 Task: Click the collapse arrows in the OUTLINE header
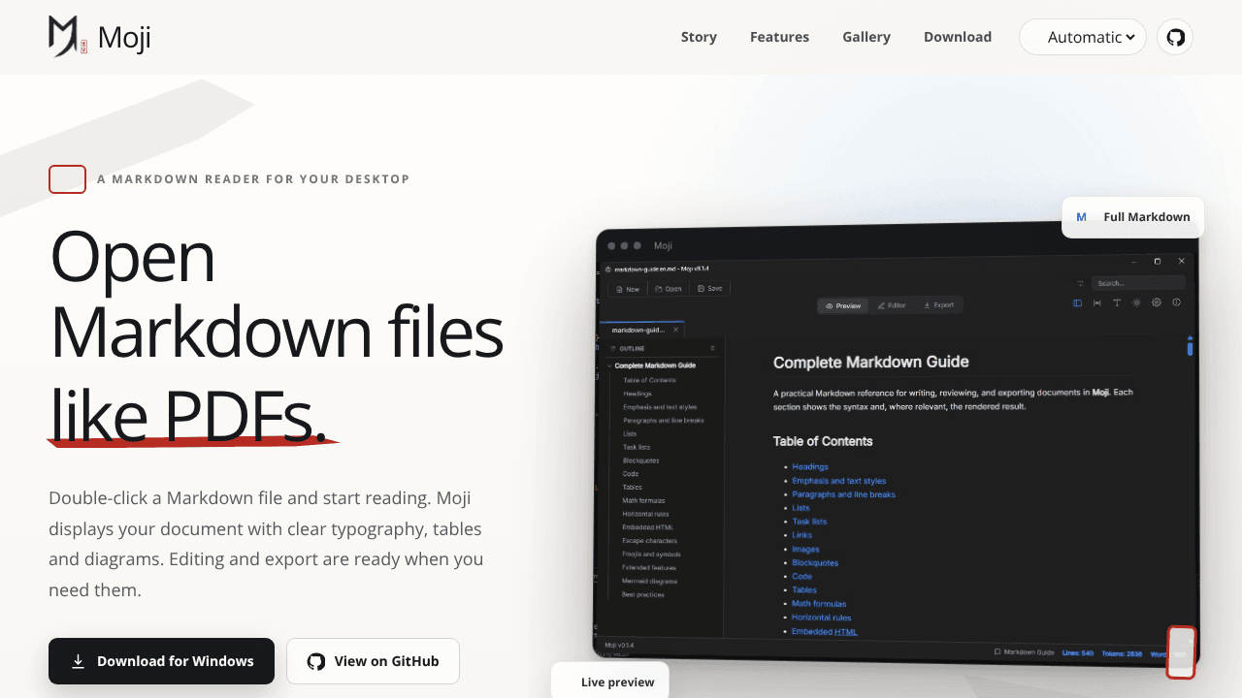pos(713,348)
